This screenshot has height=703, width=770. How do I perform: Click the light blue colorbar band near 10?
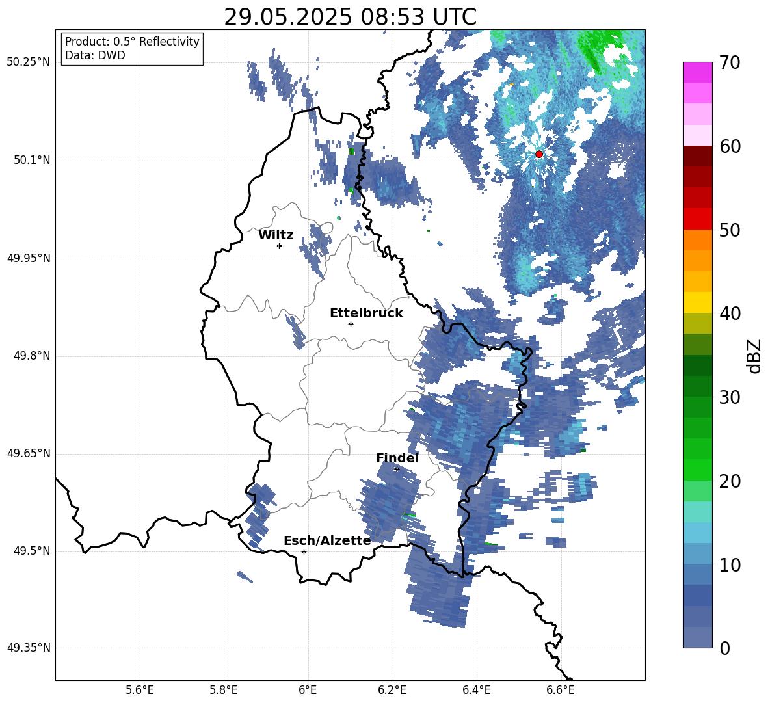coord(697,554)
